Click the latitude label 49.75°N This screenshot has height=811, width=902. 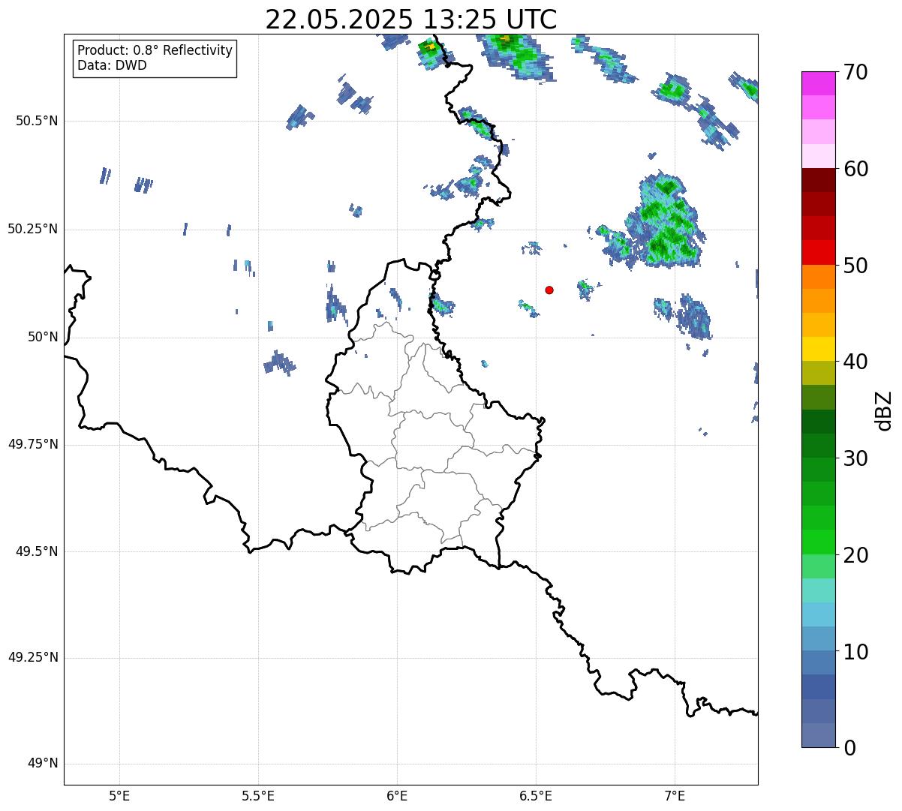click(32, 444)
